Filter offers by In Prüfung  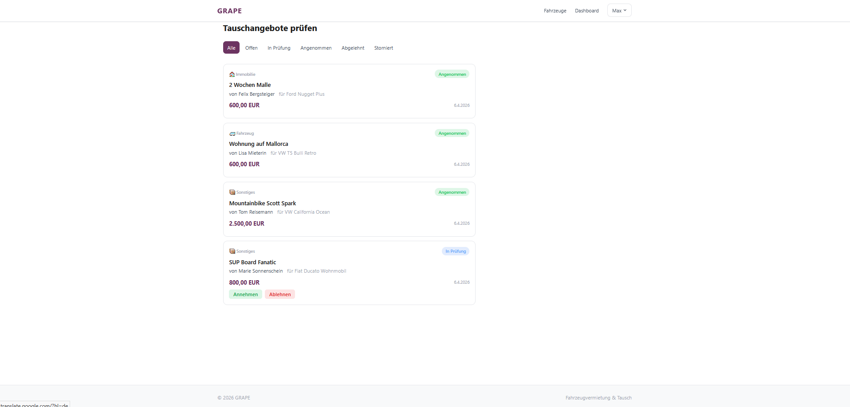(279, 48)
